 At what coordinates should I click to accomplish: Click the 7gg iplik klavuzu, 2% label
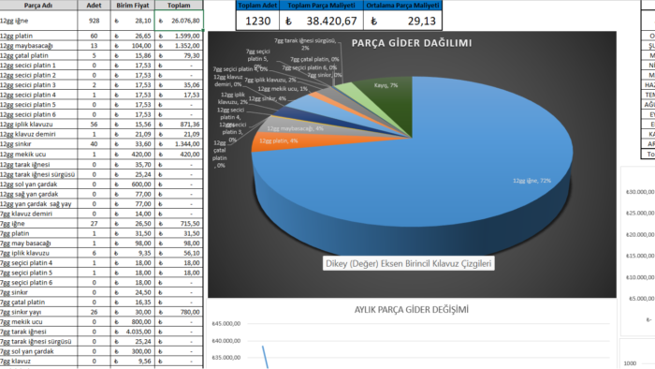click(x=269, y=80)
